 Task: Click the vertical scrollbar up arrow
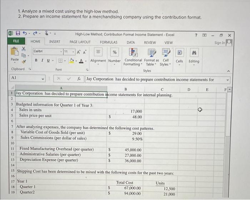coord(229,90)
